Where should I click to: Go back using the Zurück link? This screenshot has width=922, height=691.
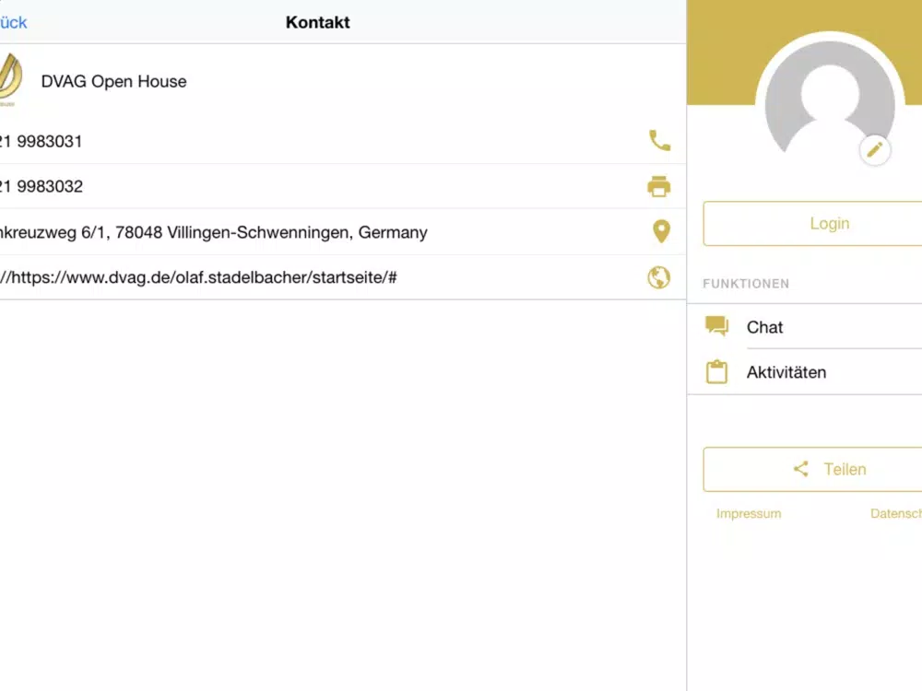coord(14,22)
